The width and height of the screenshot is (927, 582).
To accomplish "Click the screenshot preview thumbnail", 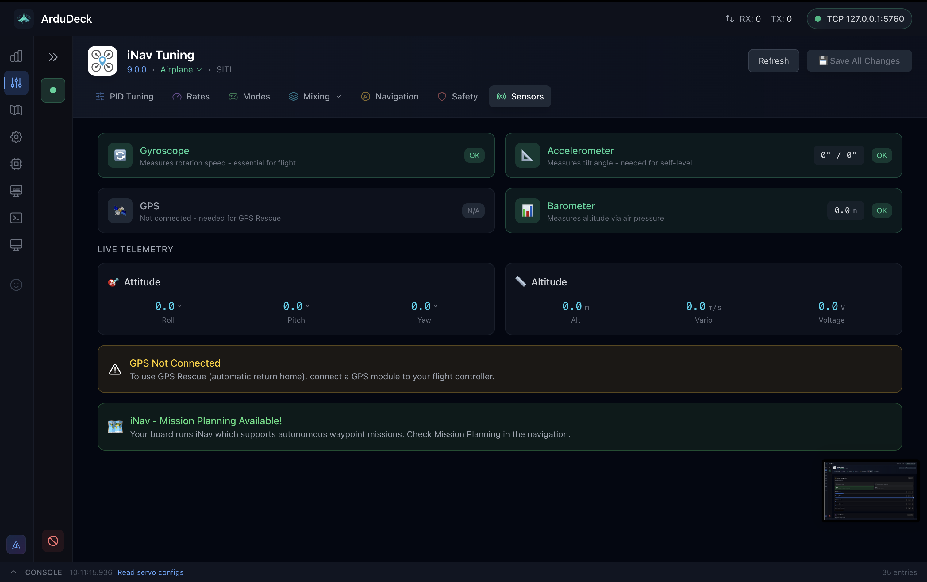I will click(x=871, y=491).
